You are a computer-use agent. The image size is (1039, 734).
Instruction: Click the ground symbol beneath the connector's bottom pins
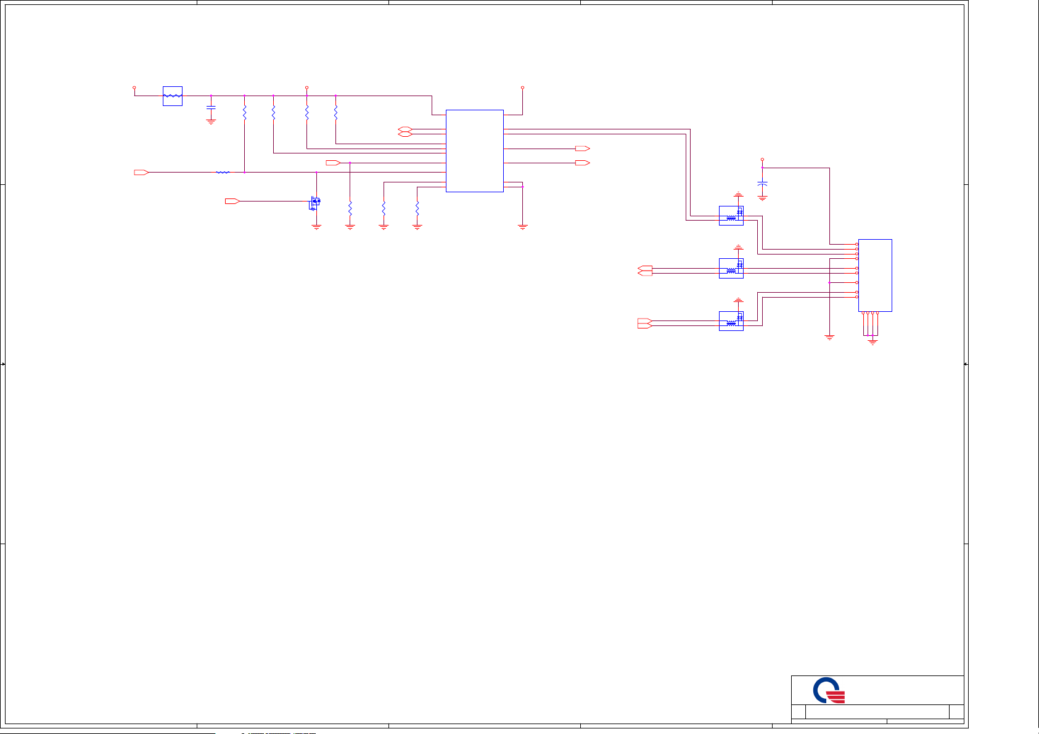click(x=873, y=341)
